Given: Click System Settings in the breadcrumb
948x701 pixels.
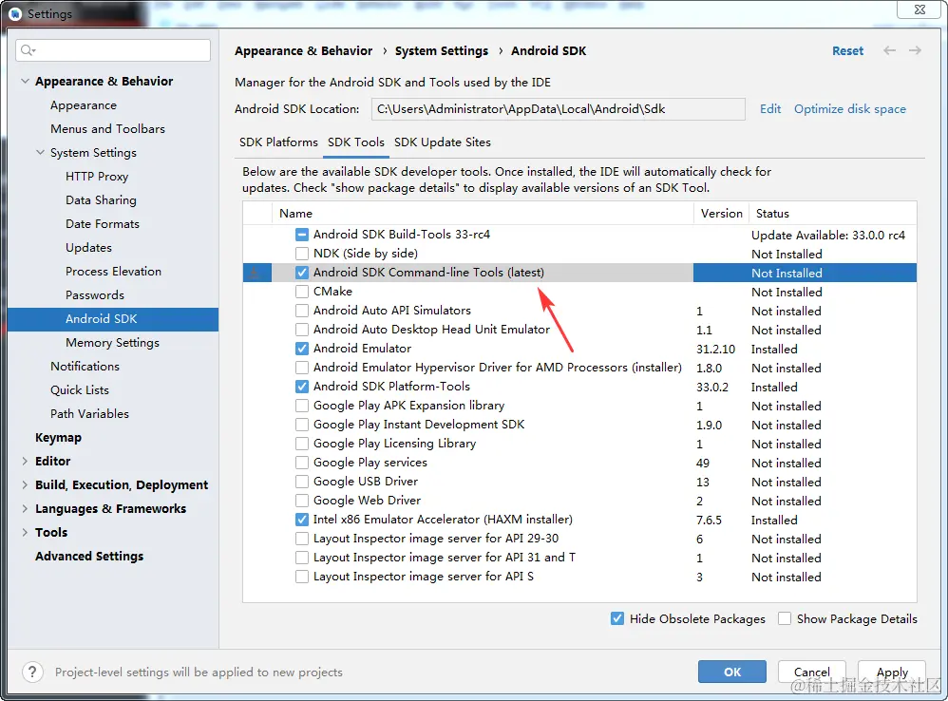Looking at the screenshot, I should 442,50.
